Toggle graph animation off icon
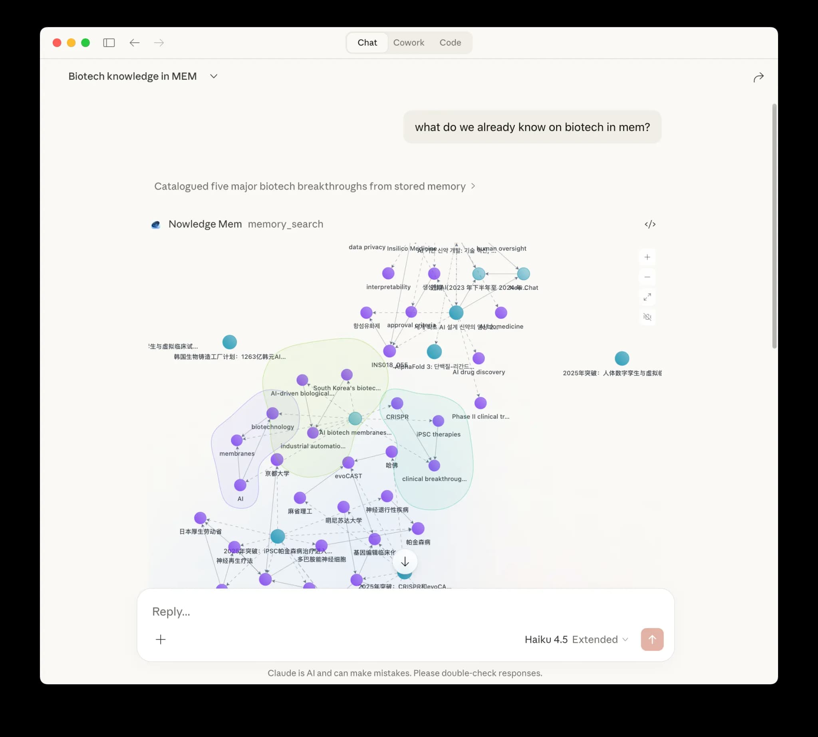Screen dimensions: 818x737 tap(647, 317)
